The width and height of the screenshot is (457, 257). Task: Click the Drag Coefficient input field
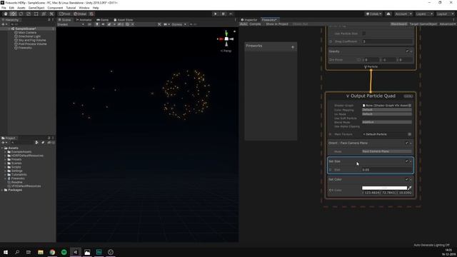coord(387,41)
